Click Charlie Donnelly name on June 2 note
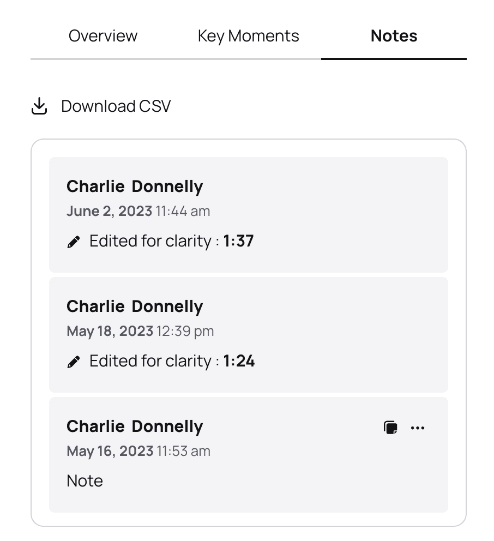Screen dimensions: 494x541 135,187
